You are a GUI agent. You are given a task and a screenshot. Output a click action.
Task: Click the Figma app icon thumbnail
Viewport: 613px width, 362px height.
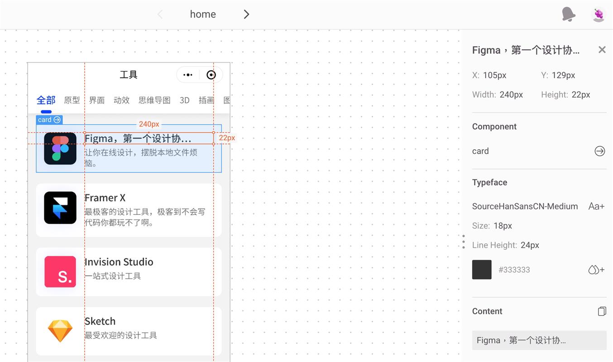(60, 148)
